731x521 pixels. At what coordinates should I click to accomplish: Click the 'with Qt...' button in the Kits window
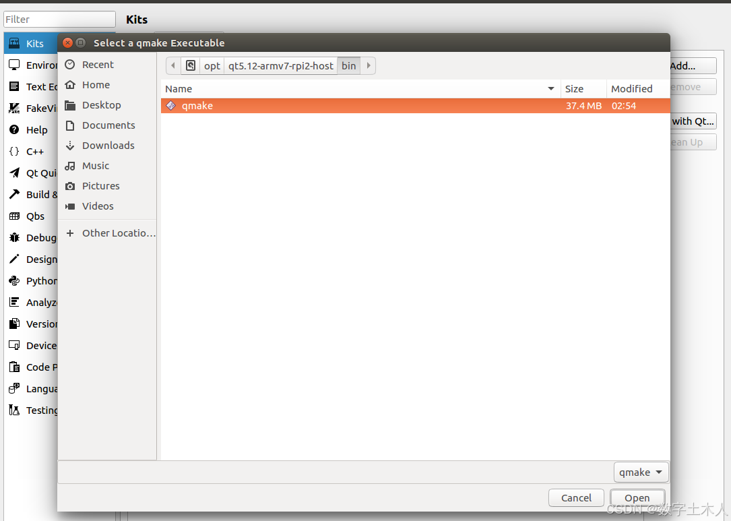pos(693,121)
